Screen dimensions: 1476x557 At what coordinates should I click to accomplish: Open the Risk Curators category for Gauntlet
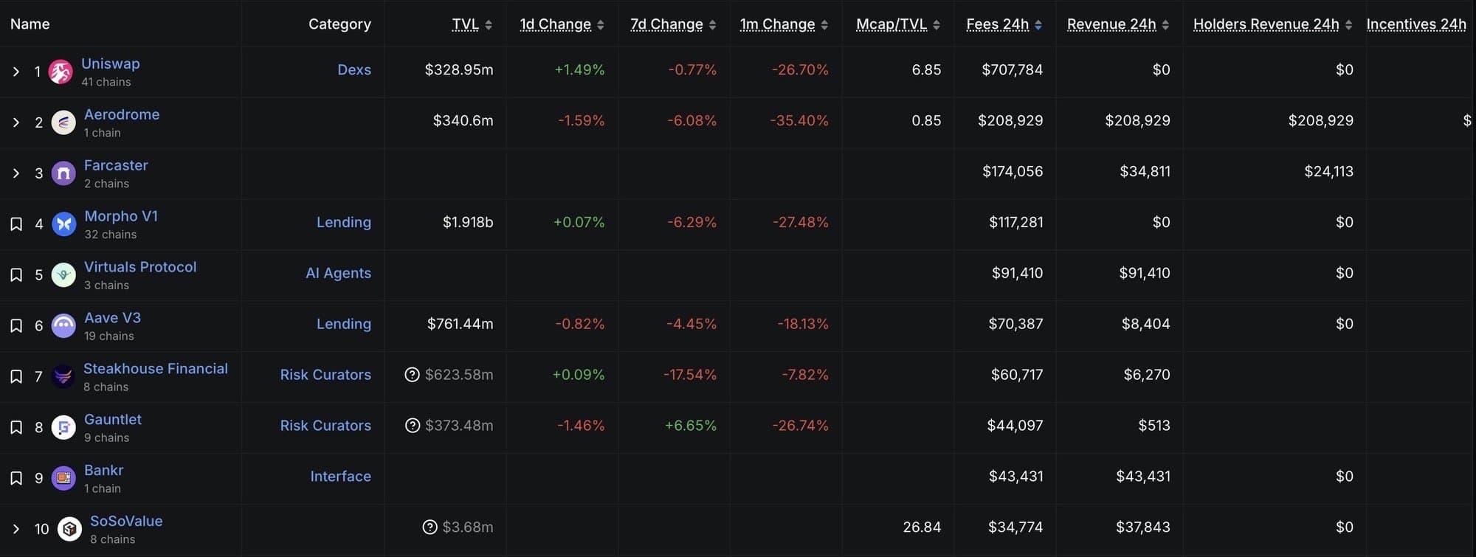pos(325,426)
